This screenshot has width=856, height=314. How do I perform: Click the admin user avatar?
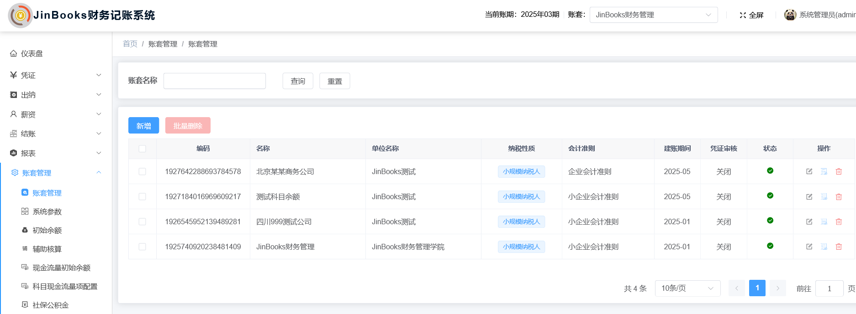[x=790, y=15]
